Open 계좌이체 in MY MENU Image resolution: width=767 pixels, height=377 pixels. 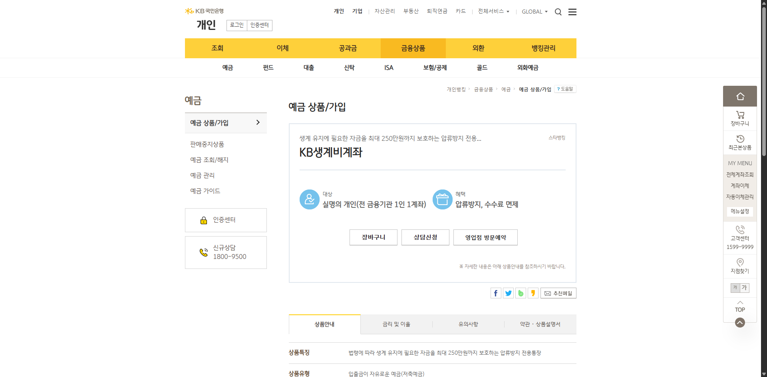click(x=740, y=186)
